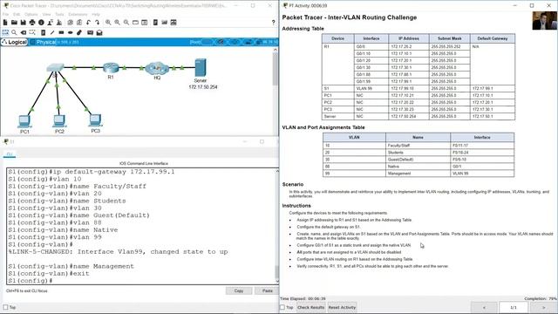This screenshot has height=314, width=558.
Task: Choose the Delete tool icon
Action: [24, 32]
